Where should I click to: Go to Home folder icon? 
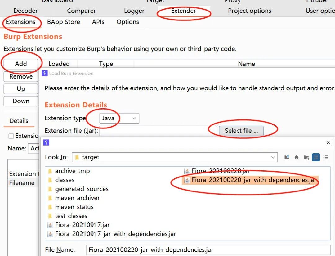[x=296, y=157]
